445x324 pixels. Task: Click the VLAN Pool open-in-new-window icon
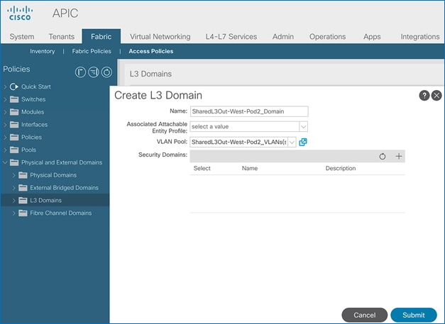pos(303,142)
